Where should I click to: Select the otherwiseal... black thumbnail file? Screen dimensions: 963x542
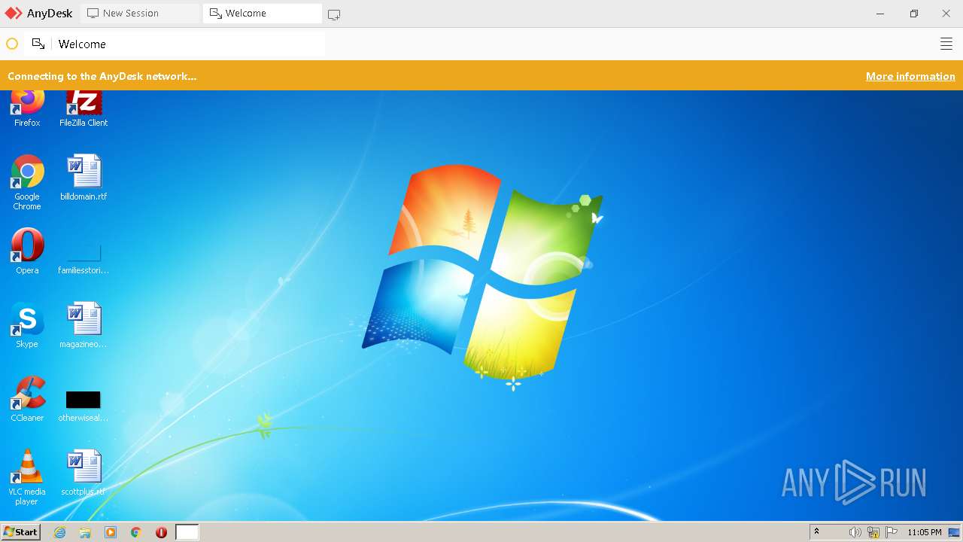point(84,405)
